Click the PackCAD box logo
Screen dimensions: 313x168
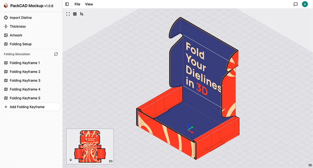click(x=6, y=6)
